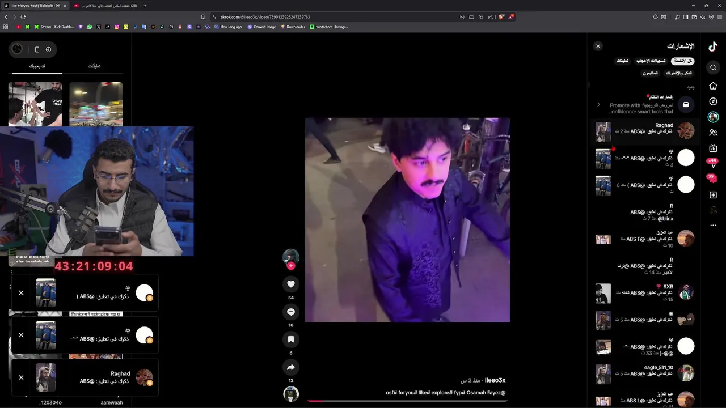Select the 'الذكر والإشارات' filter chip
This screenshot has width=726, height=408.
679,73
